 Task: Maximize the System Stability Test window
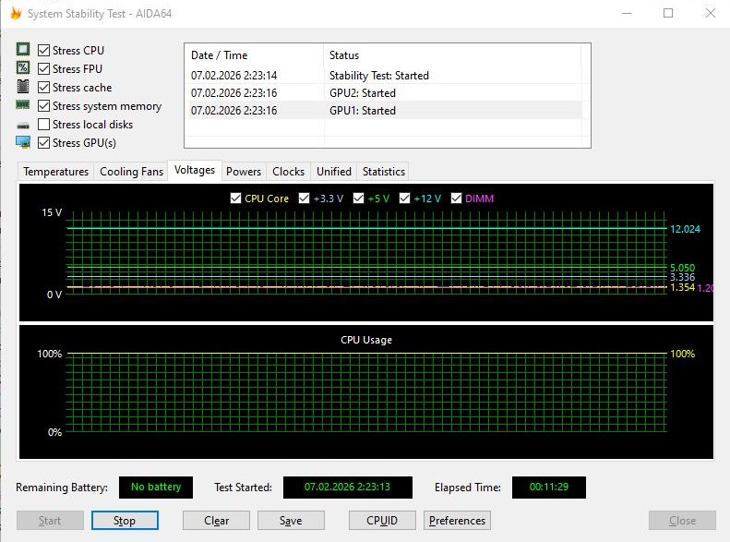coord(668,13)
